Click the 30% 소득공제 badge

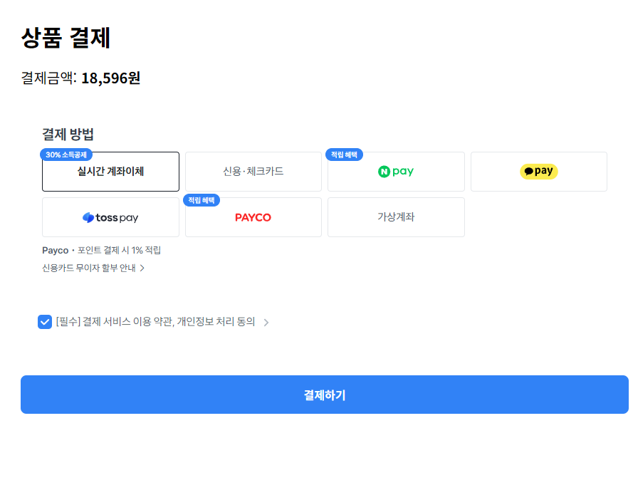click(x=66, y=155)
